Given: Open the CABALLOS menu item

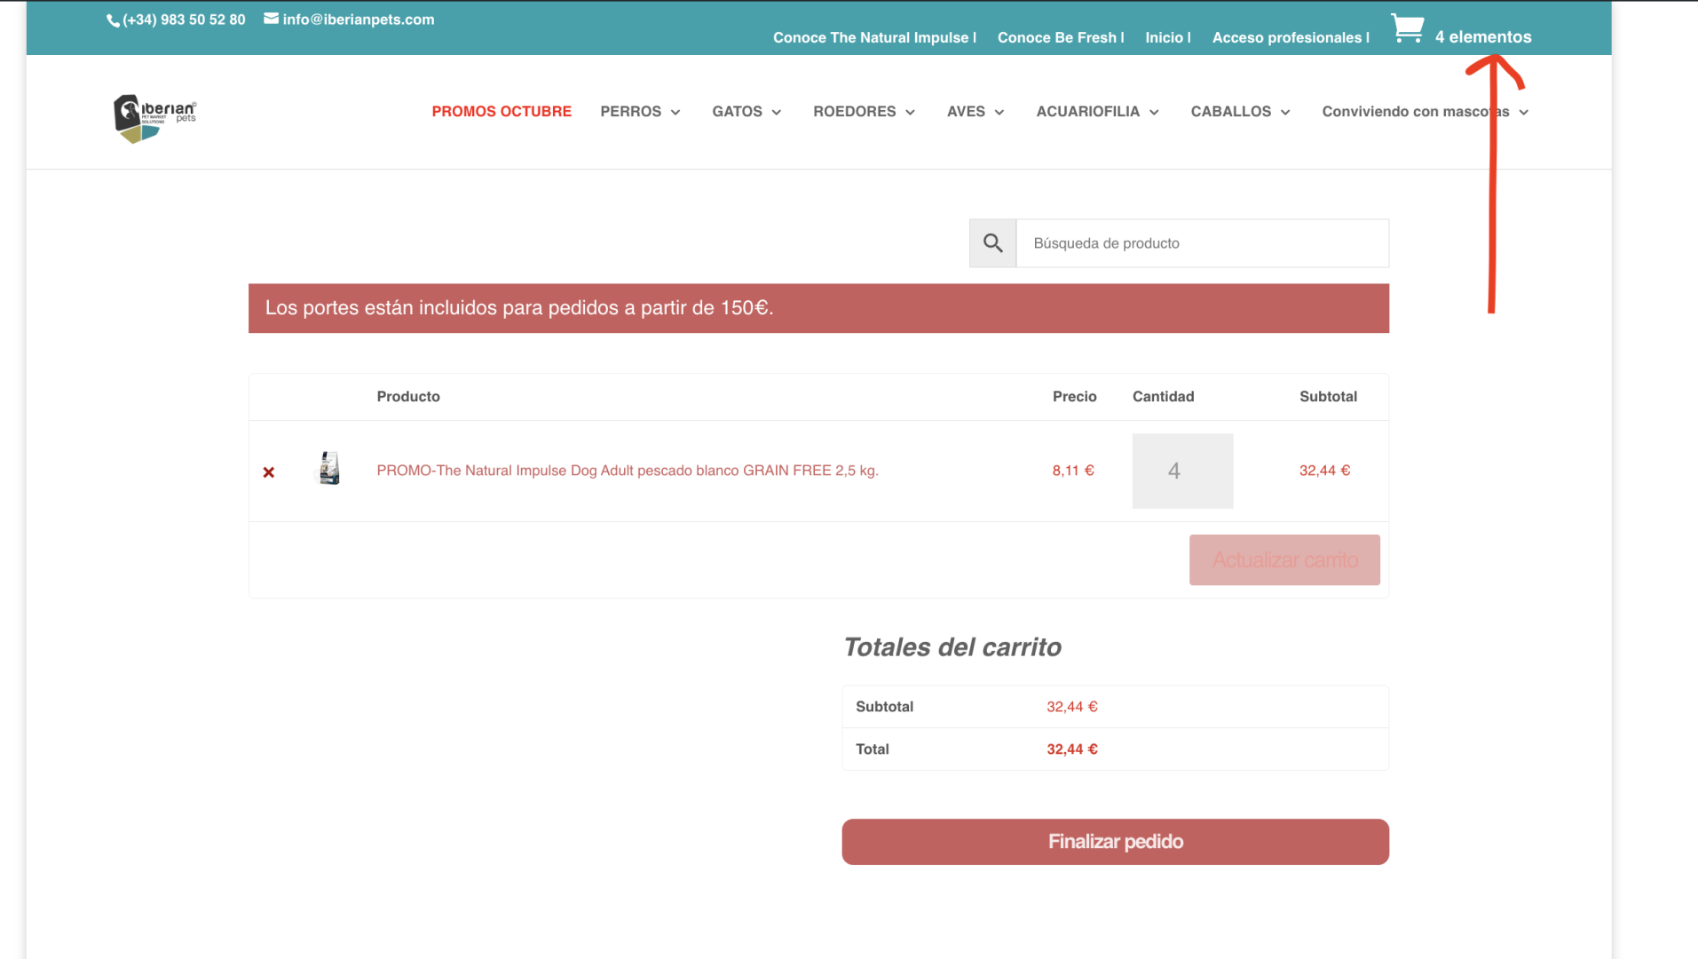Looking at the screenshot, I should (x=1230, y=112).
